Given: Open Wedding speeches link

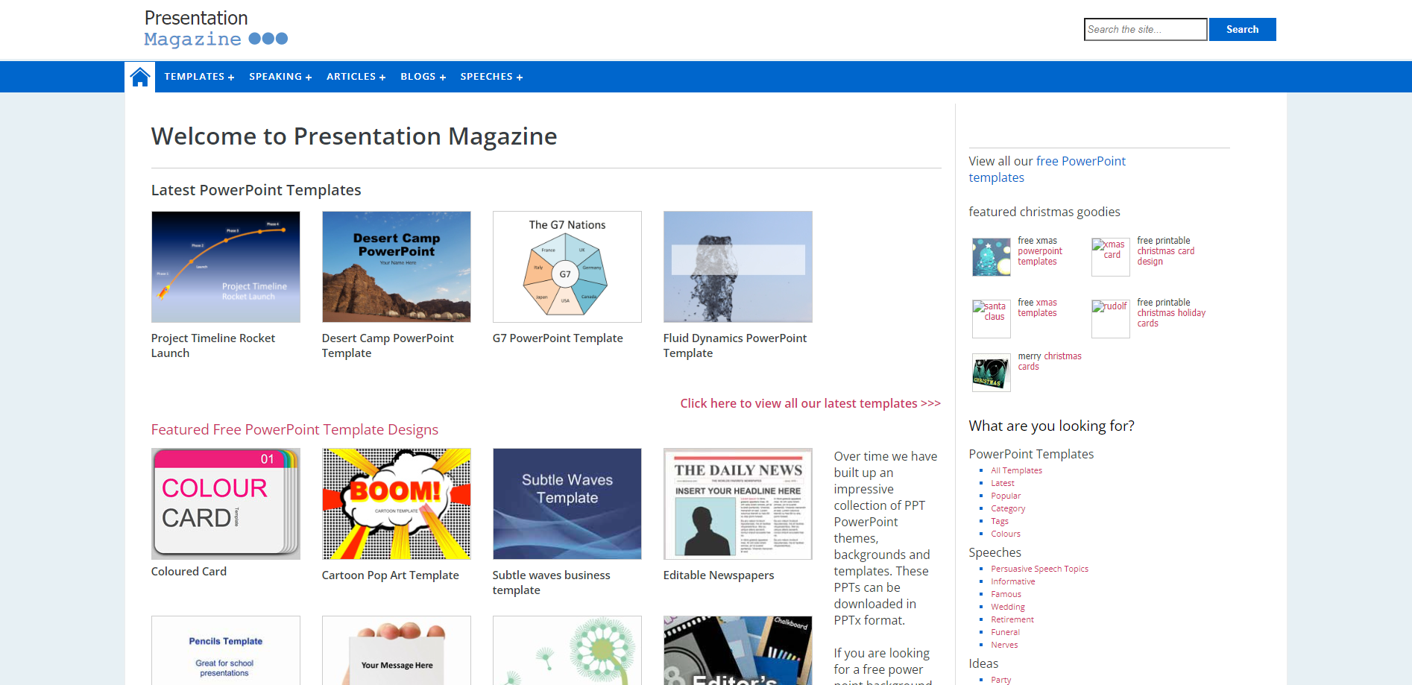Looking at the screenshot, I should point(1008,607).
